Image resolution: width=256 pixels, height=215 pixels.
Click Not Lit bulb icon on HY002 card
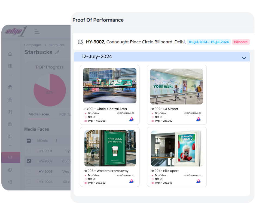pos(153,117)
